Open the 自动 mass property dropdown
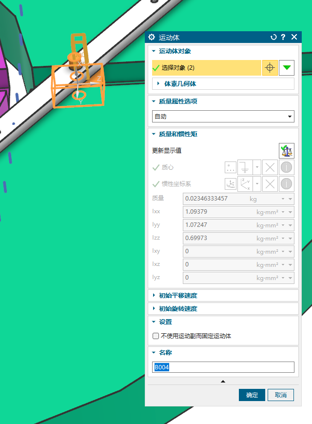 point(223,117)
